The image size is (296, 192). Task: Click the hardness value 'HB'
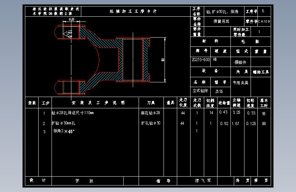[x=215, y=59]
